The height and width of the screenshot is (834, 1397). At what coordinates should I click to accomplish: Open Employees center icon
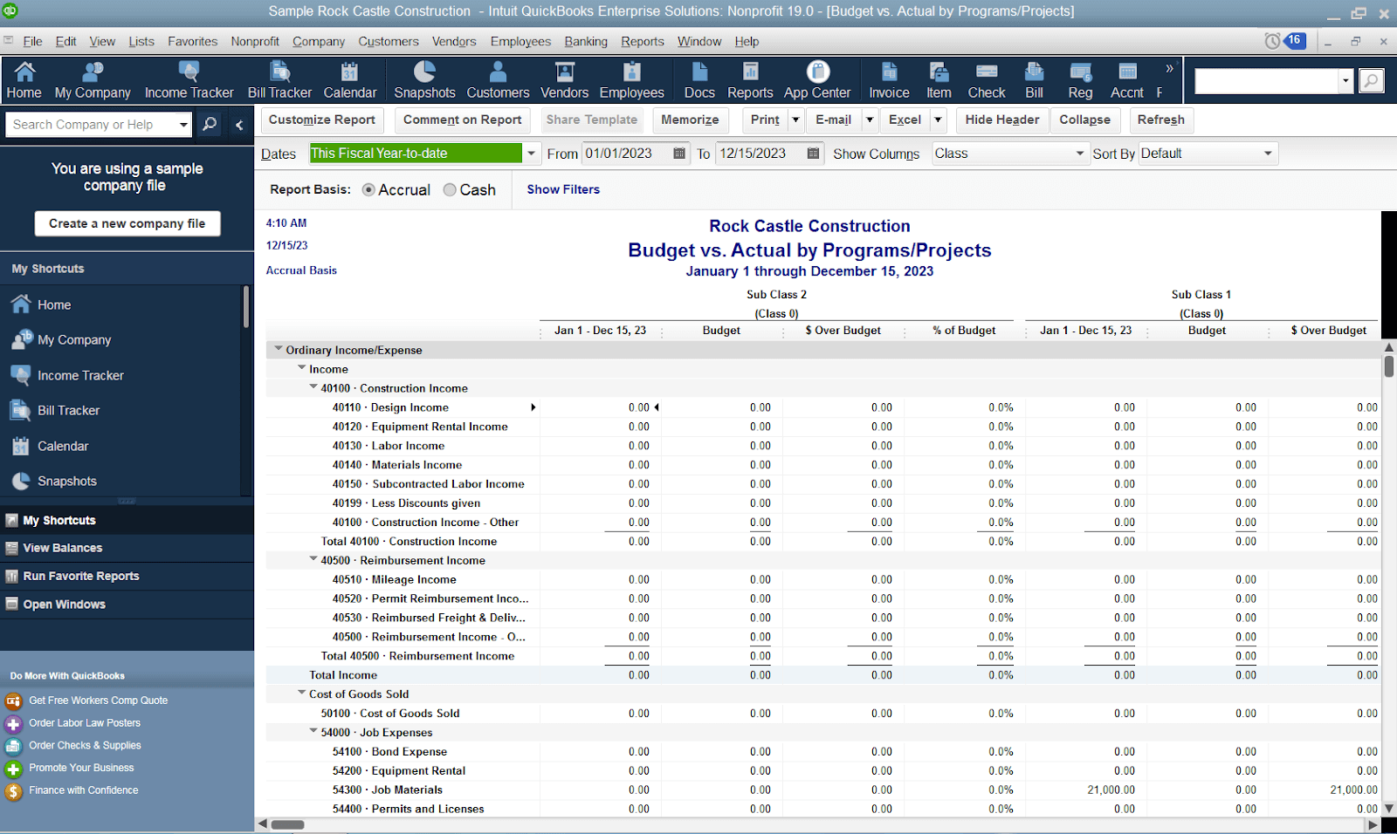click(631, 80)
